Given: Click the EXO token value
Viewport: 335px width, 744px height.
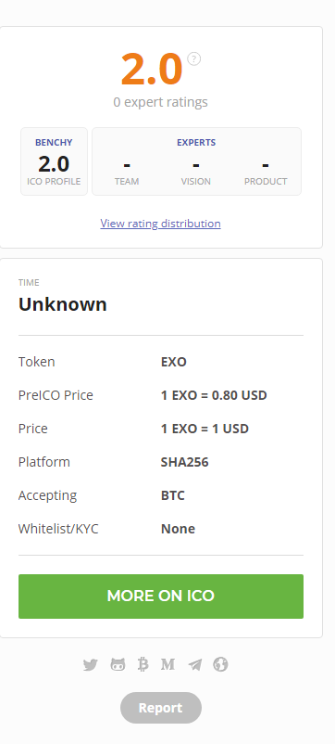Looking at the screenshot, I should (x=174, y=362).
